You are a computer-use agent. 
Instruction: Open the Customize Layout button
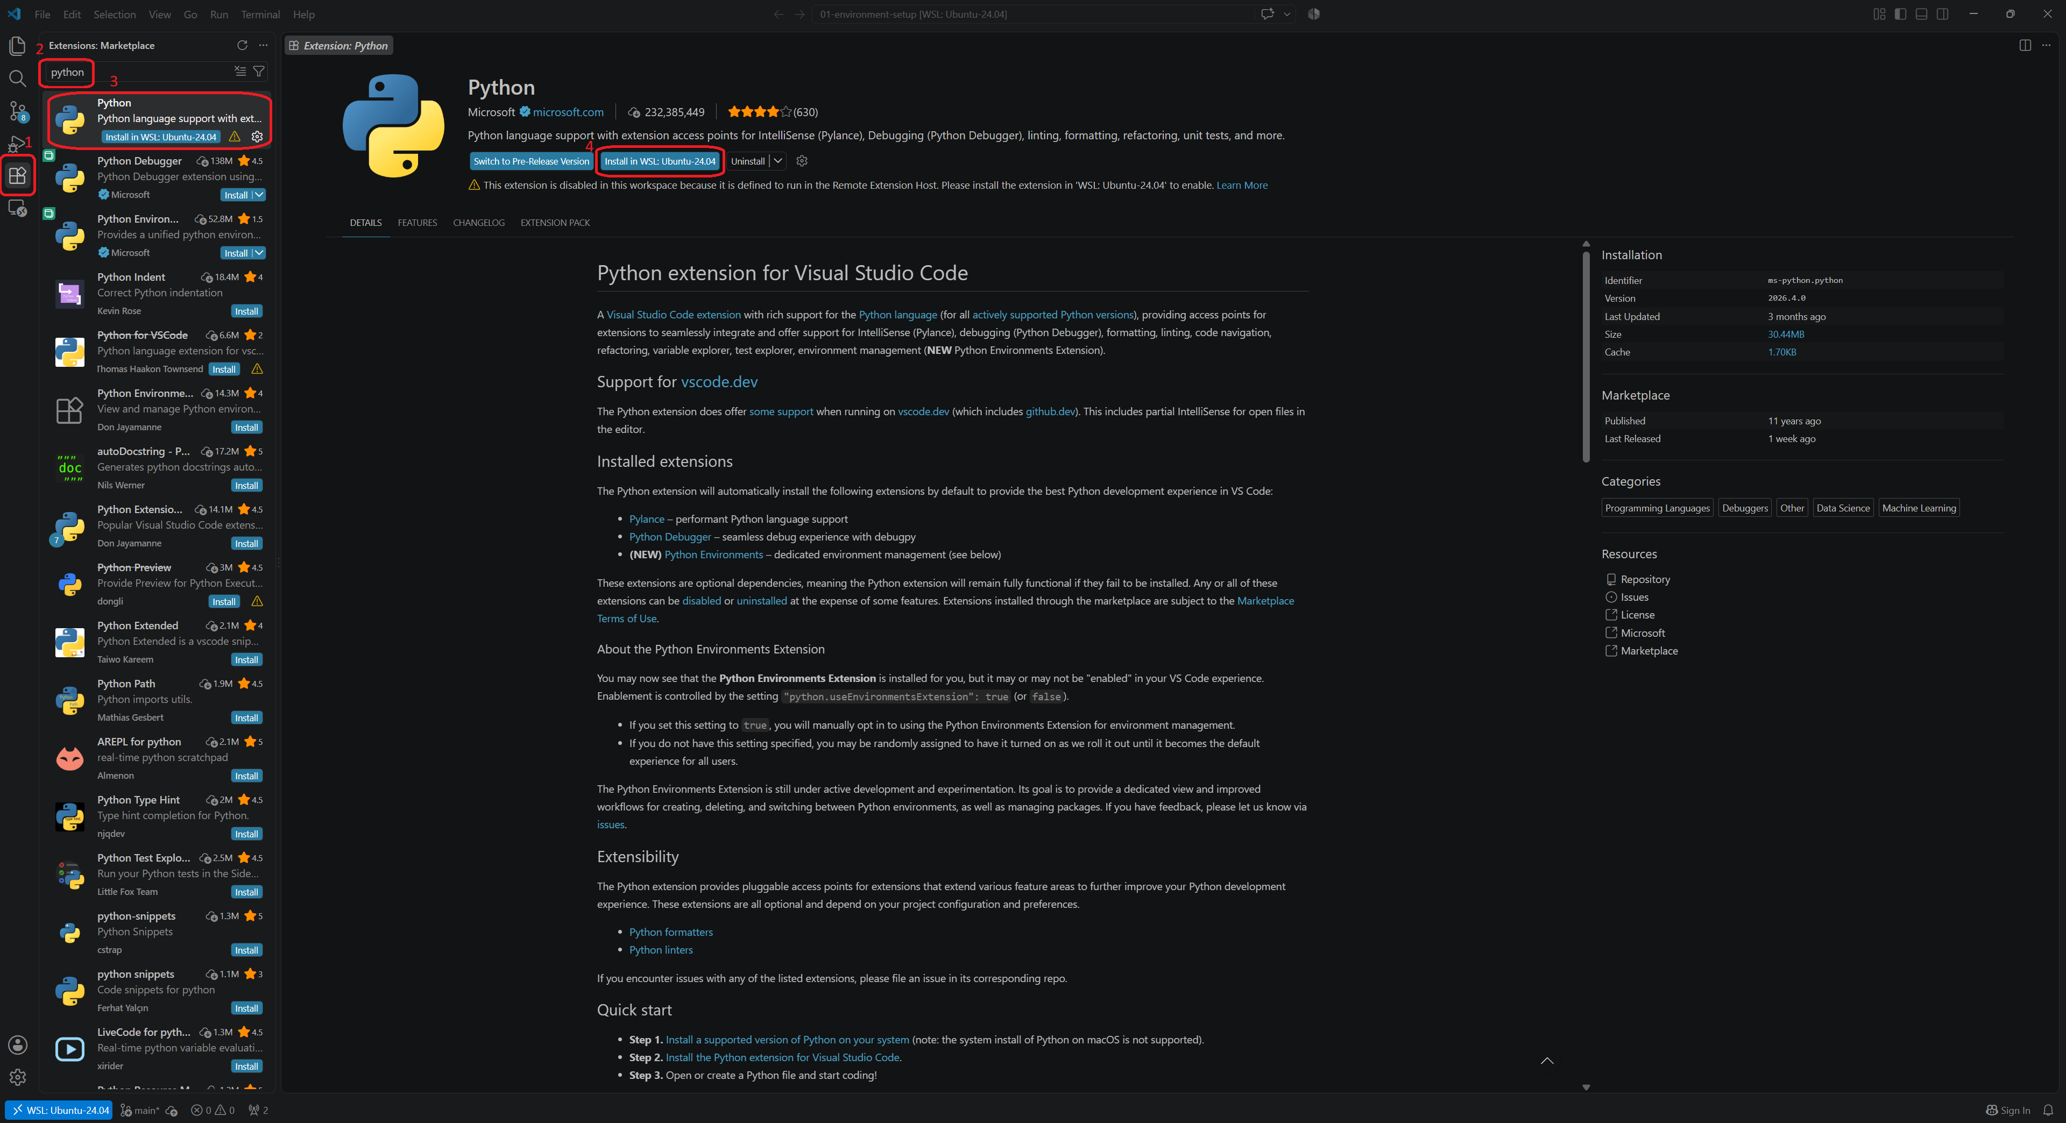pyautogui.click(x=1879, y=15)
